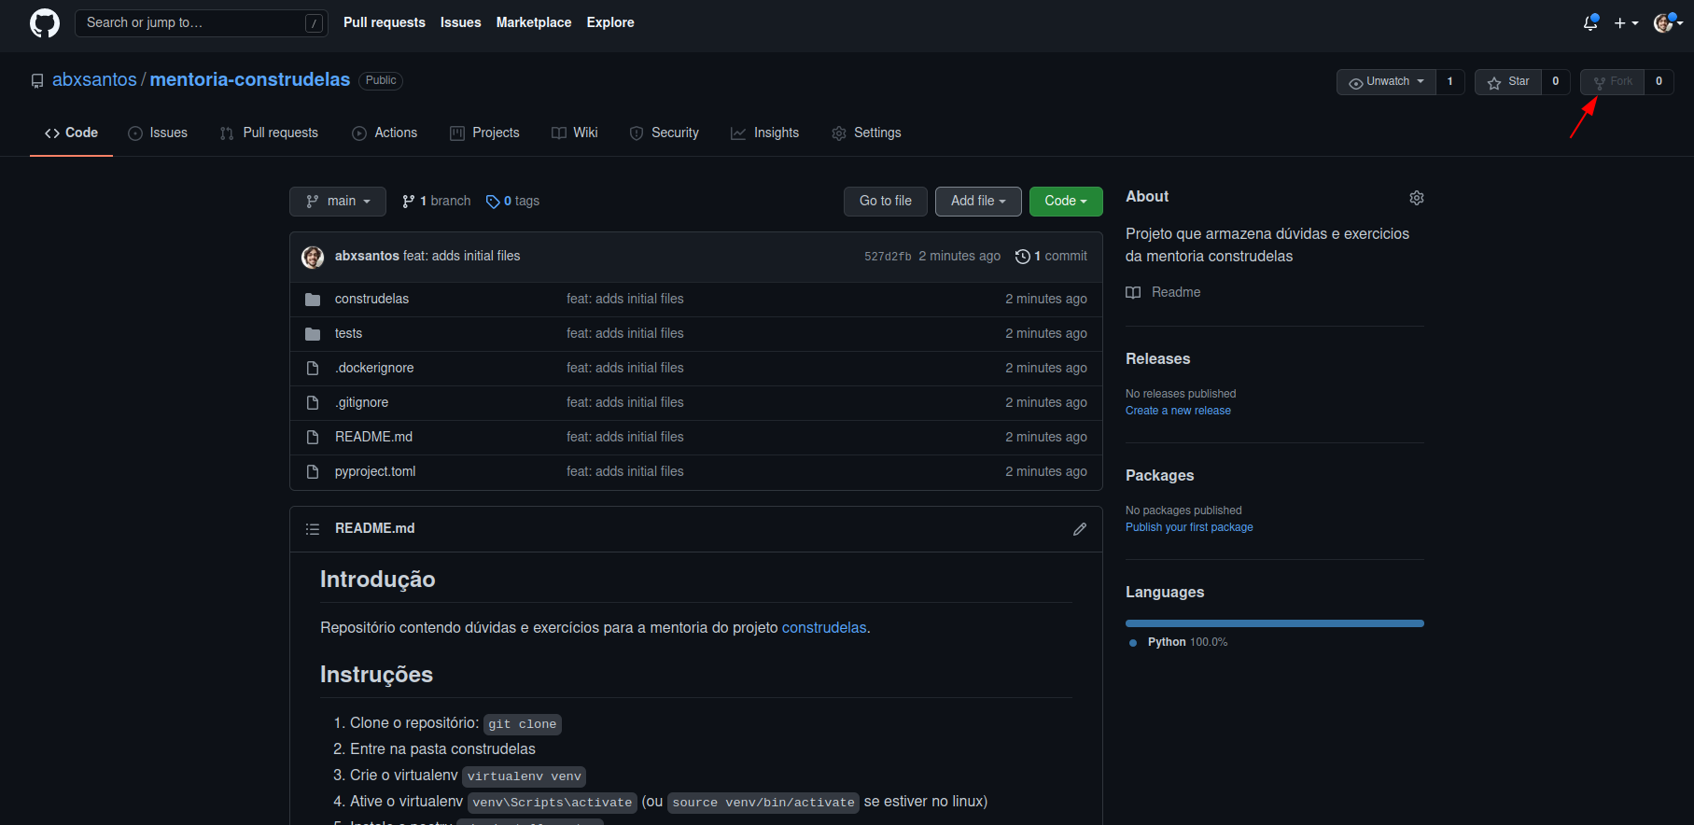This screenshot has width=1694, height=825.
Task: Open the mentoria-construdelas repository link
Action: pyautogui.click(x=249, y=79)
